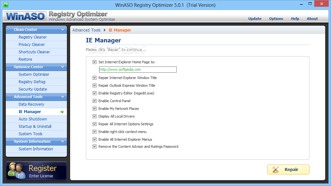
Task: Toggle Remove Content Advisor and Ratings Password
Action: 95,146
